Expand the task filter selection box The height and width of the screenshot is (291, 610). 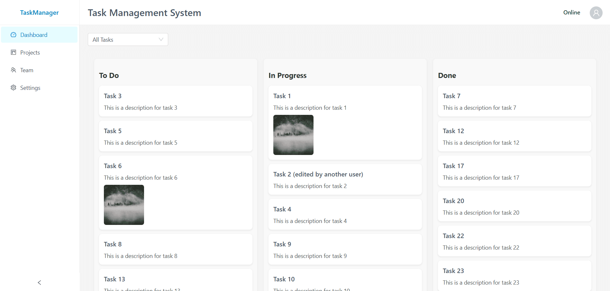pyautogui.click(x=128, y=39)
